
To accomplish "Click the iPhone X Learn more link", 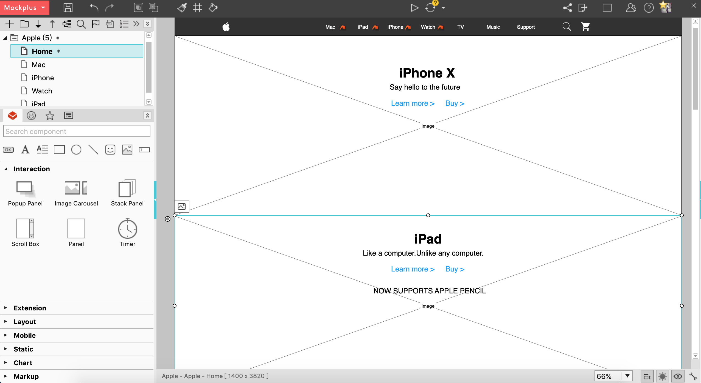I will (x=413, y=103).
